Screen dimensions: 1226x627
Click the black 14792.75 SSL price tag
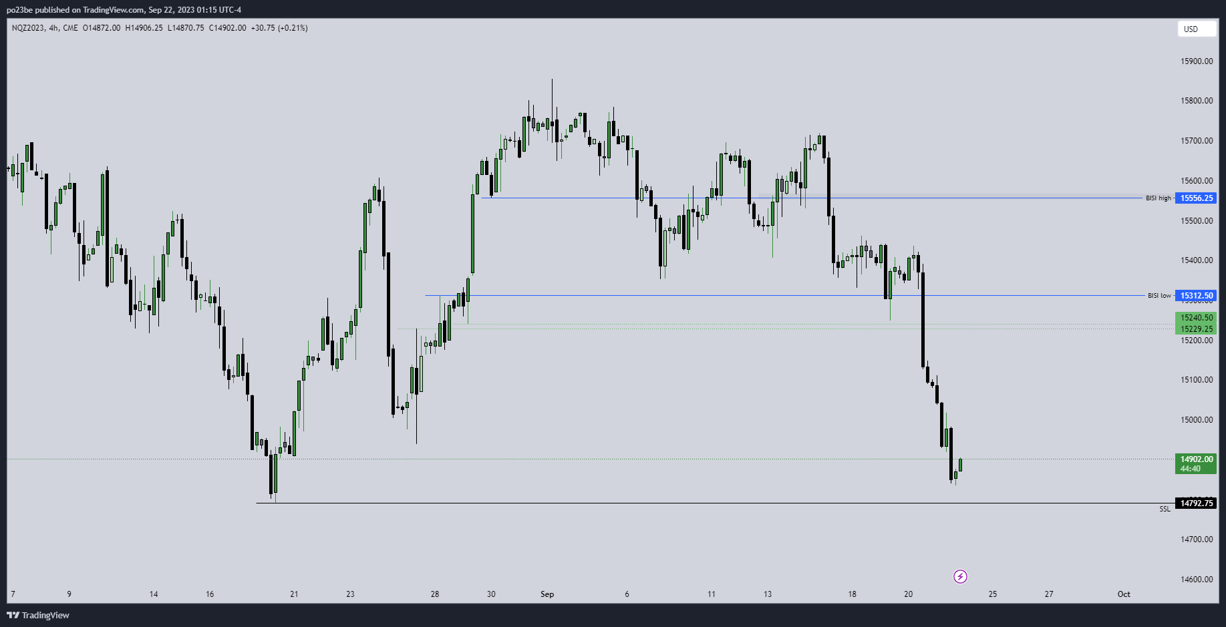pyautogui.click(x=1196, y=503)
